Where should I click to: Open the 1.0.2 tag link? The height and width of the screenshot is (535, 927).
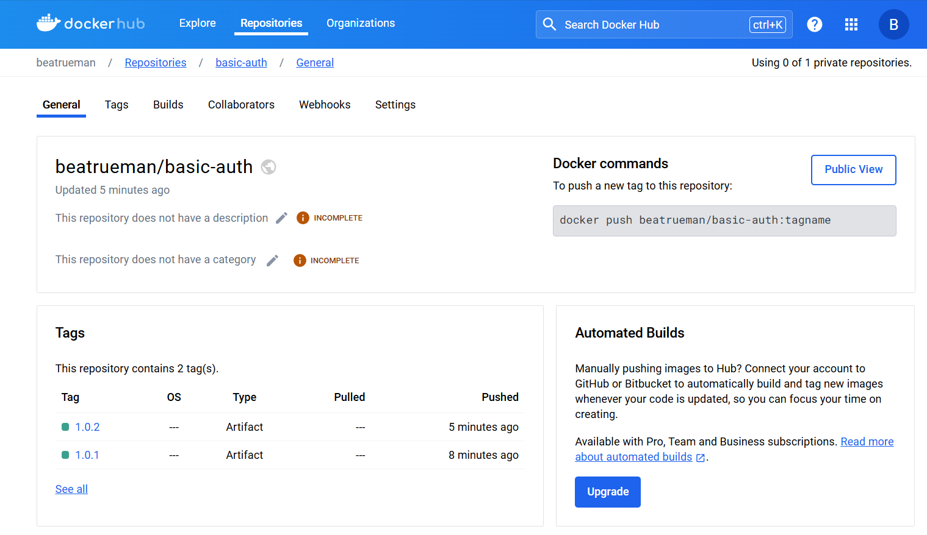coord(87,427)
